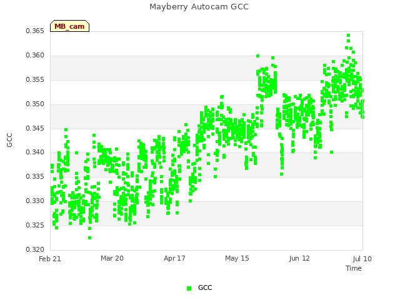
Task: Click the green GCC legend swatch
Action: (x=189, y=288)
